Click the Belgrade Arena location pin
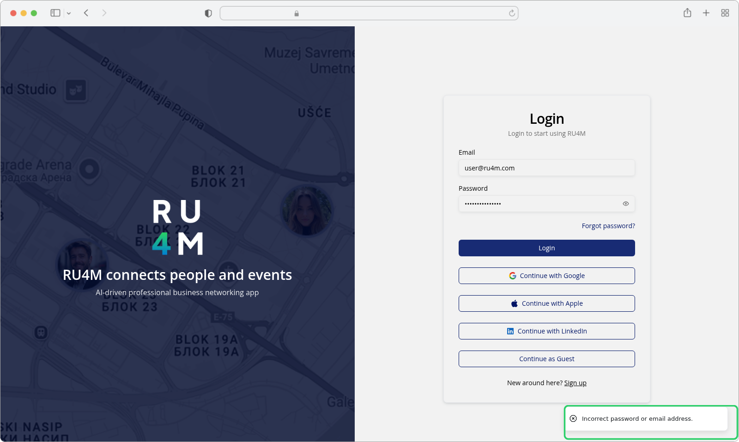The image size is (739, 442). pos(90,170)
